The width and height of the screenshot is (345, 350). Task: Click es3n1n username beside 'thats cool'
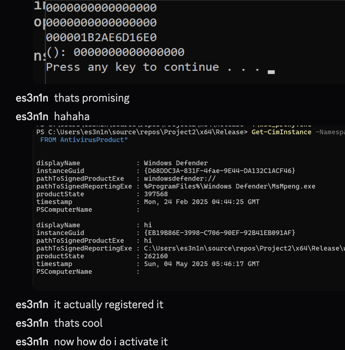coord(32,323)
